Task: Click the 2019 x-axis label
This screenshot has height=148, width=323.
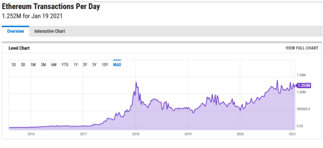Action: pyautogui.click(x=188, y=134)
